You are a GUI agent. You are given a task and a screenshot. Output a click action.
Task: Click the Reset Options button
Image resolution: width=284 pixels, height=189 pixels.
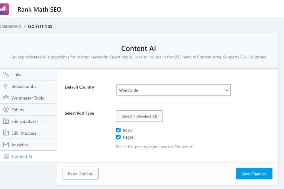80,174
